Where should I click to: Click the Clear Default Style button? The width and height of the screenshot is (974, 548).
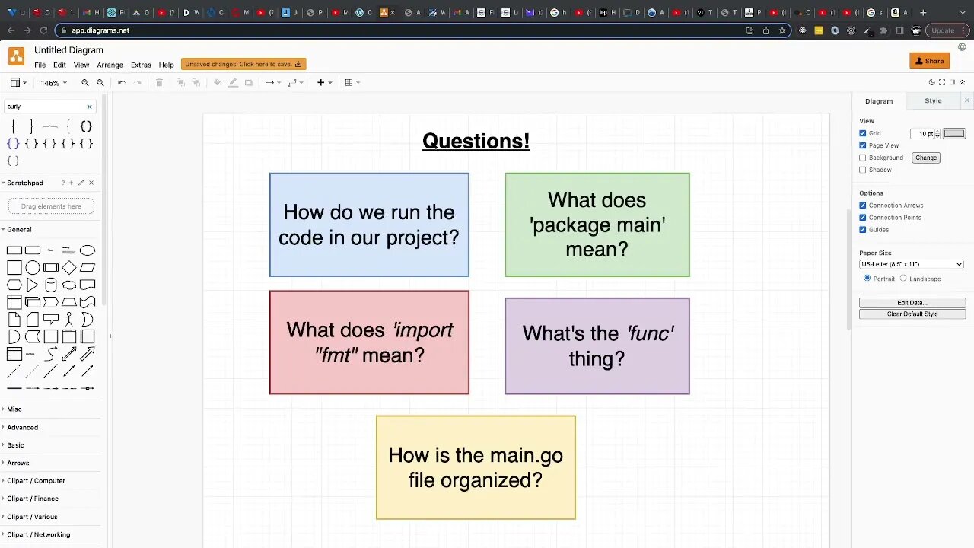(x=912, y=314)
